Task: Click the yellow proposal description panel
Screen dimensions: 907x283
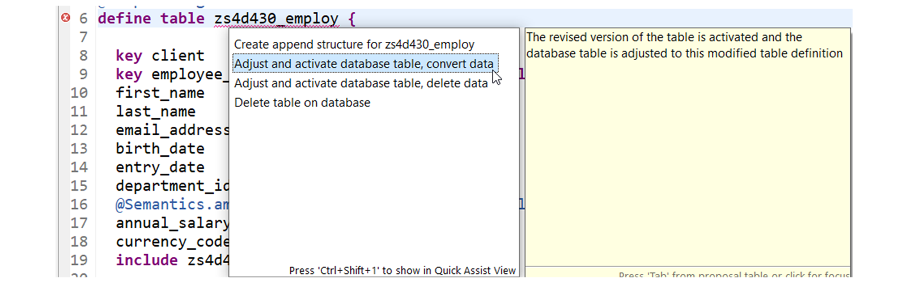Action: [x=687, y=147]
